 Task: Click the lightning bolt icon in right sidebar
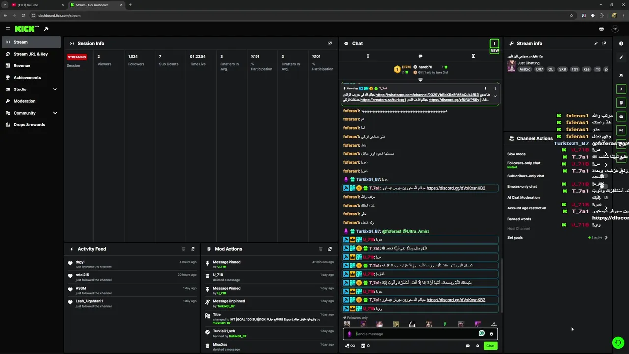[621, 89]
